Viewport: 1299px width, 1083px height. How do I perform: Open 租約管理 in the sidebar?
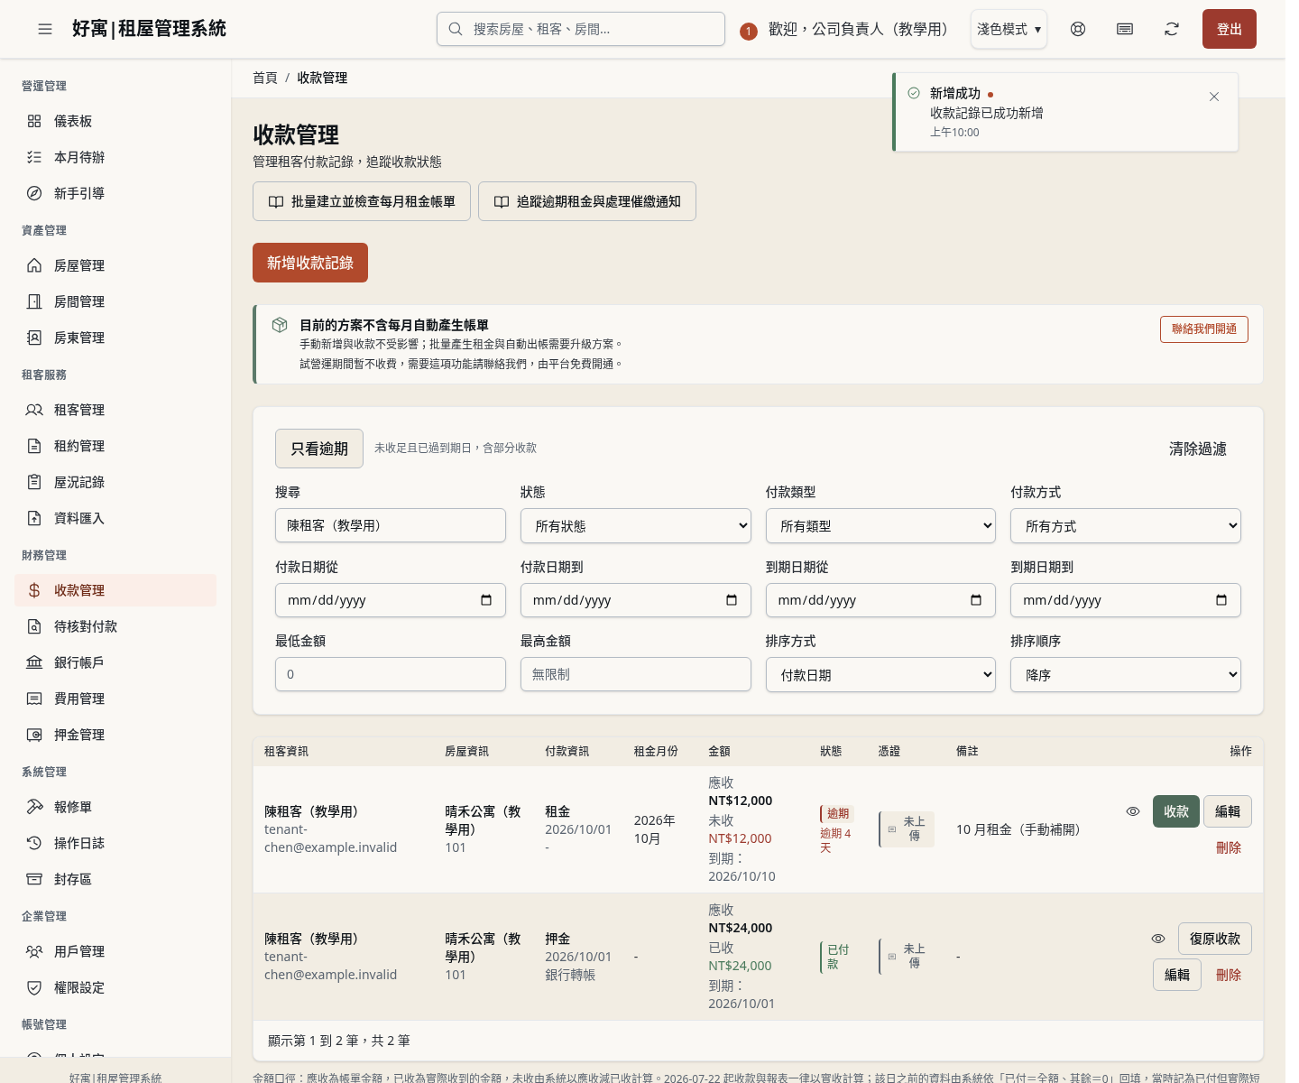pyautogui.click(x=115, y=446)
